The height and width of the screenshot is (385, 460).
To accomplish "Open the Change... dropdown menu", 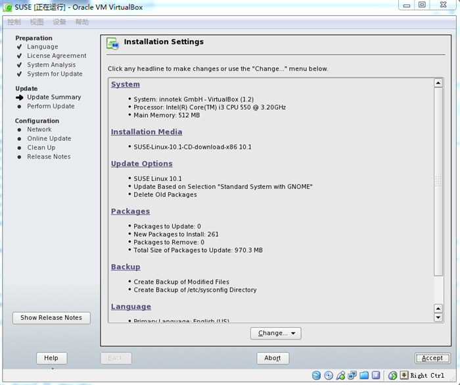I will point(276,333).
